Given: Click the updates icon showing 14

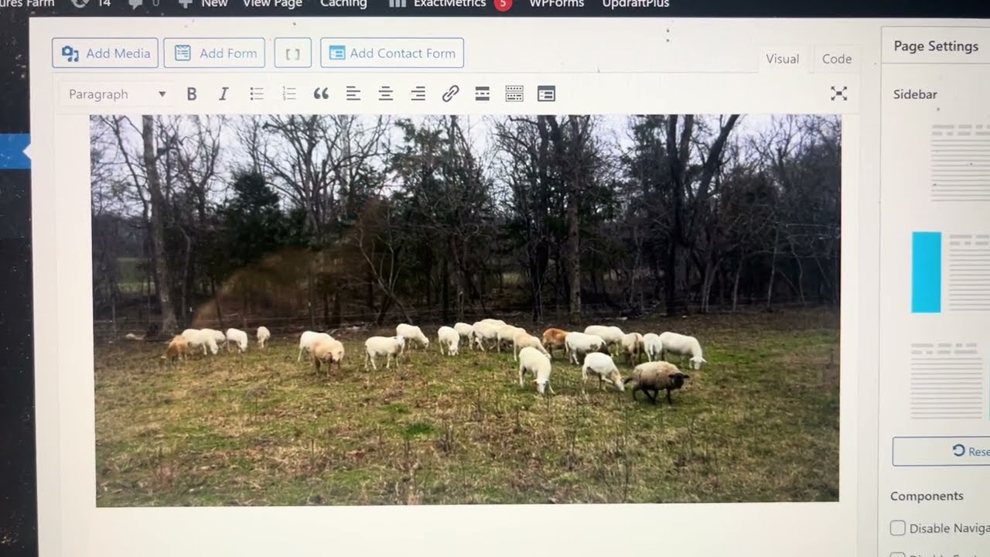Looking at the screenshot, I should (92, 3).
